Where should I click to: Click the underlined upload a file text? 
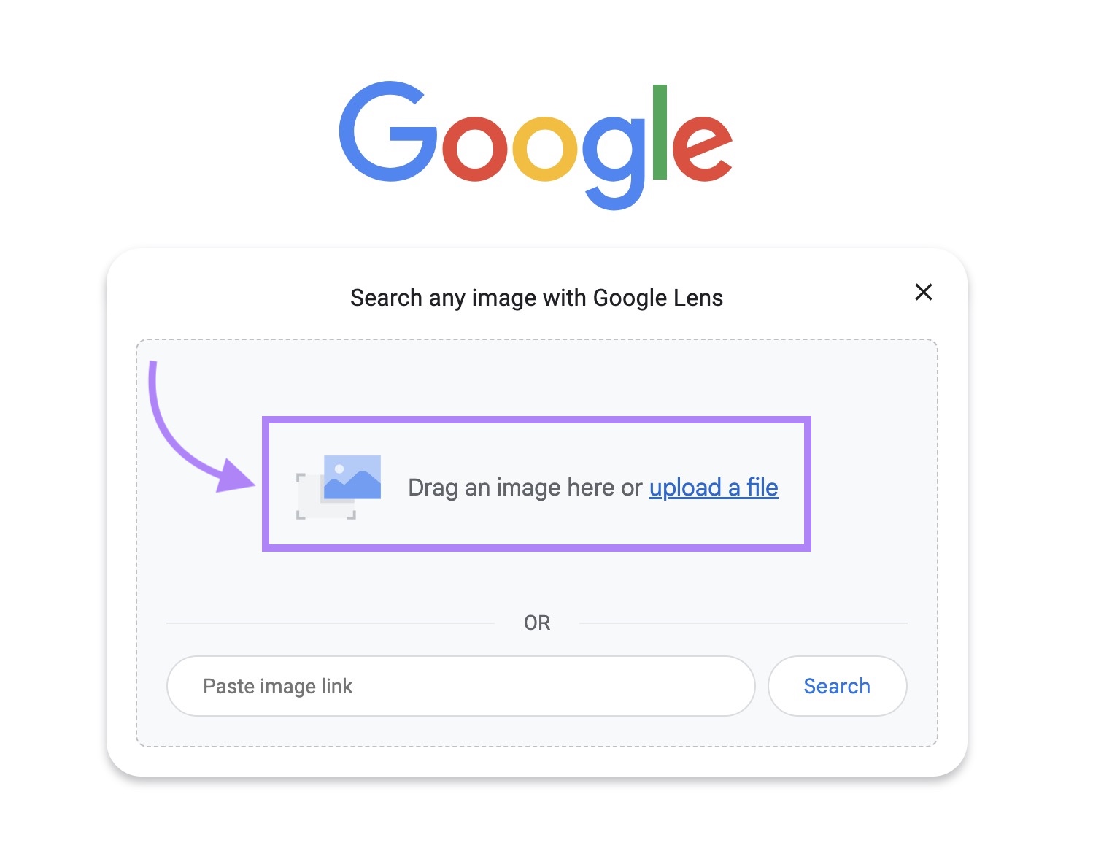click(x=713, y=488)
